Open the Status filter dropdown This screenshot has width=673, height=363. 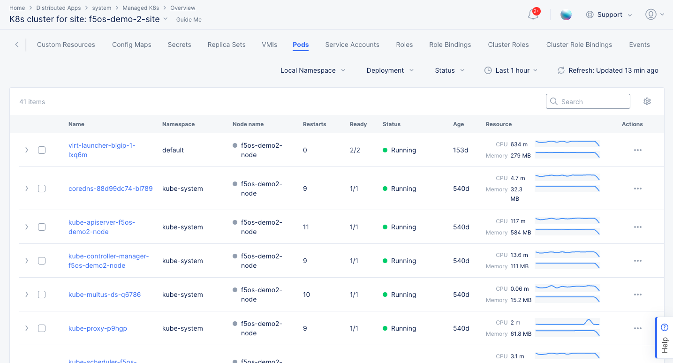click(x=449, y=70)
